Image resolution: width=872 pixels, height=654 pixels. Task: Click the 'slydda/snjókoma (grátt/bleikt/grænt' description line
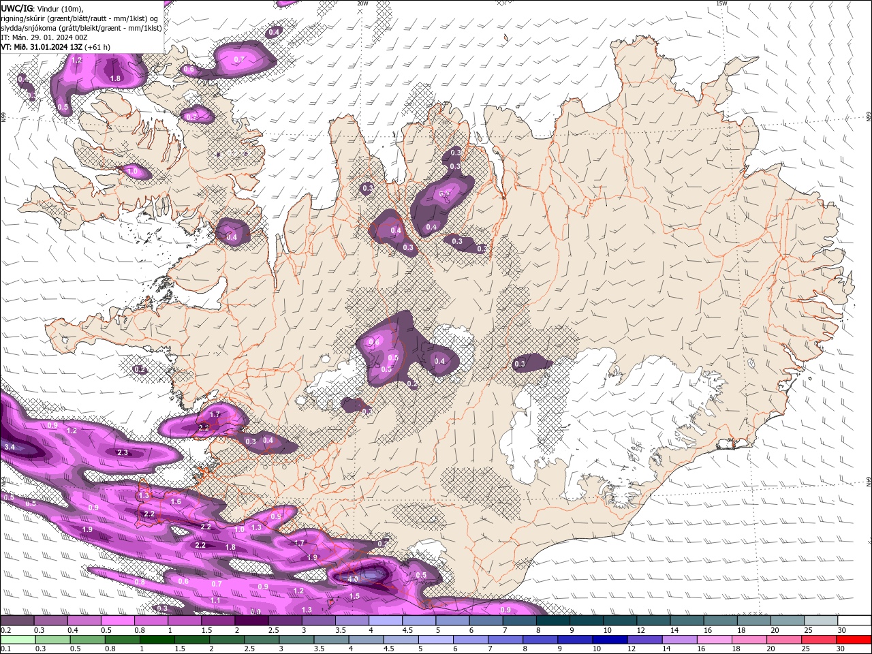click(81, 28)
